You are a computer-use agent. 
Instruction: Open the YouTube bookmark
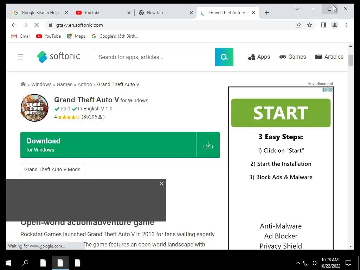49,36
